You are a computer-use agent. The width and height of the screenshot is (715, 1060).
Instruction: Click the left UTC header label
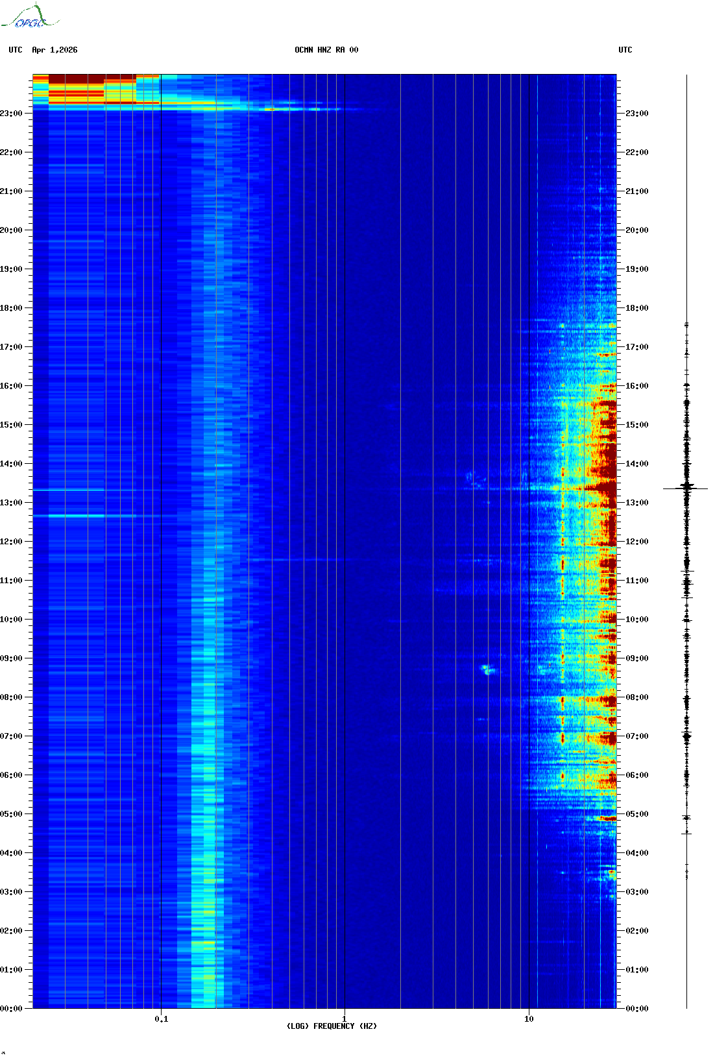[x=16, y=50]
